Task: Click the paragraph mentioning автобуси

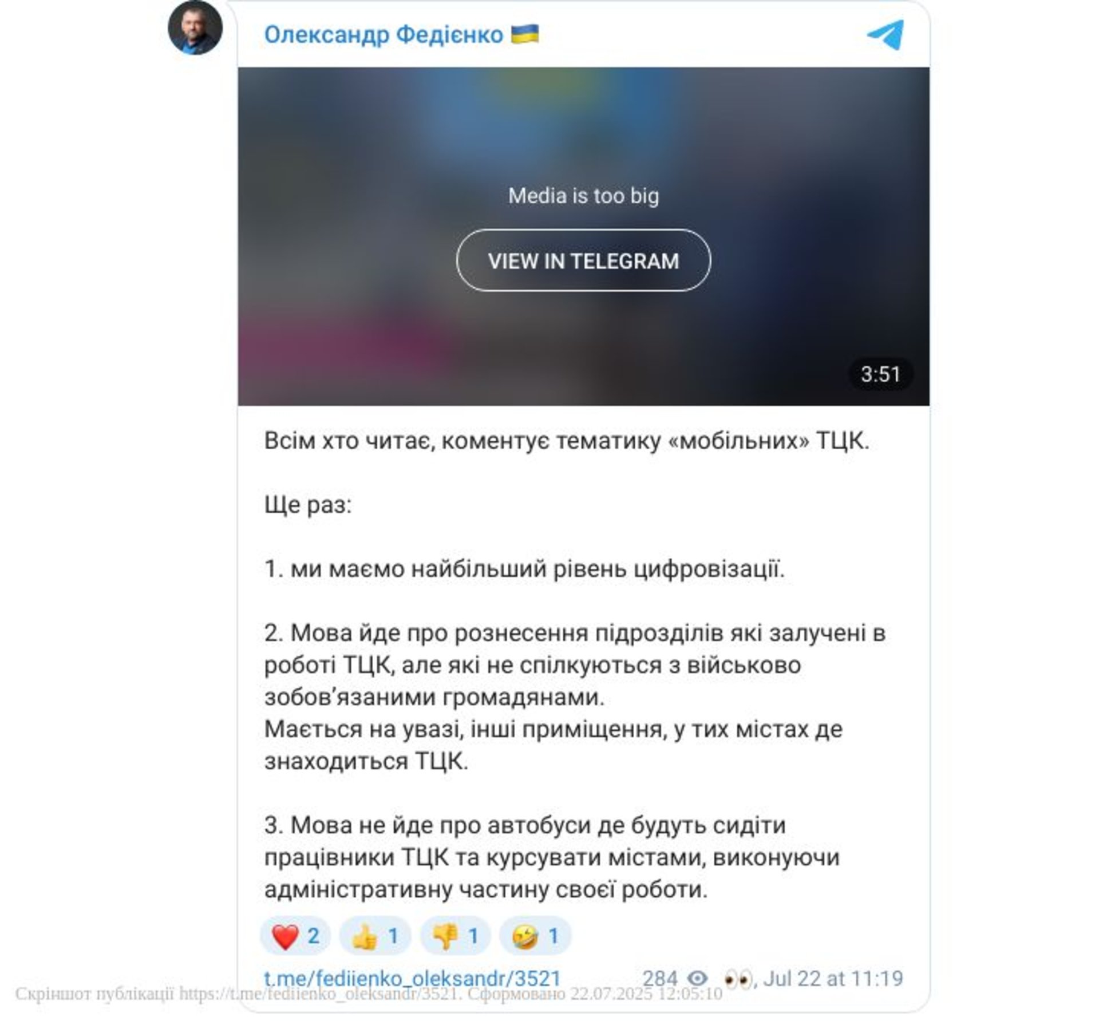Action: tap(552, 857)
